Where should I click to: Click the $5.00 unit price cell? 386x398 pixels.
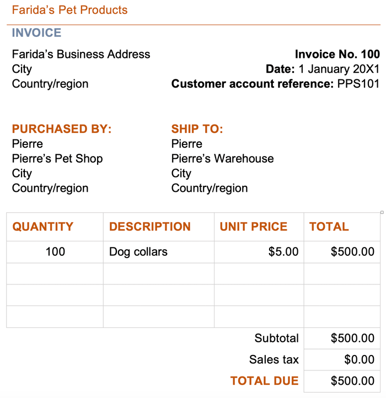coord(283,252)
